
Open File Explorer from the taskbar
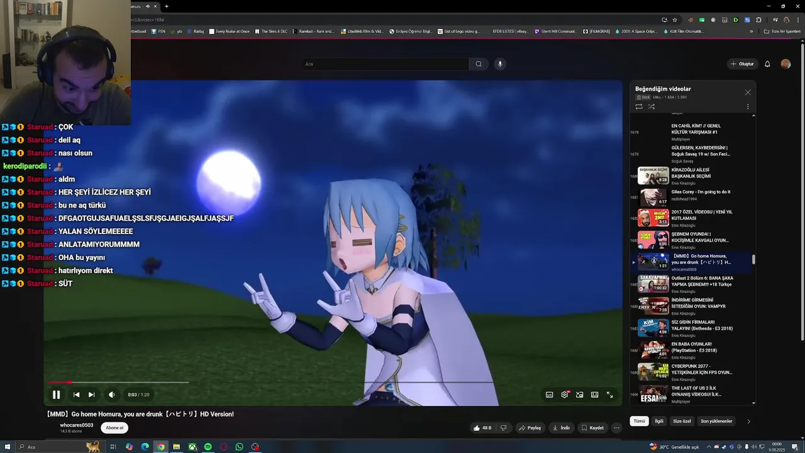pyautogui.click(x=177, y=447)
